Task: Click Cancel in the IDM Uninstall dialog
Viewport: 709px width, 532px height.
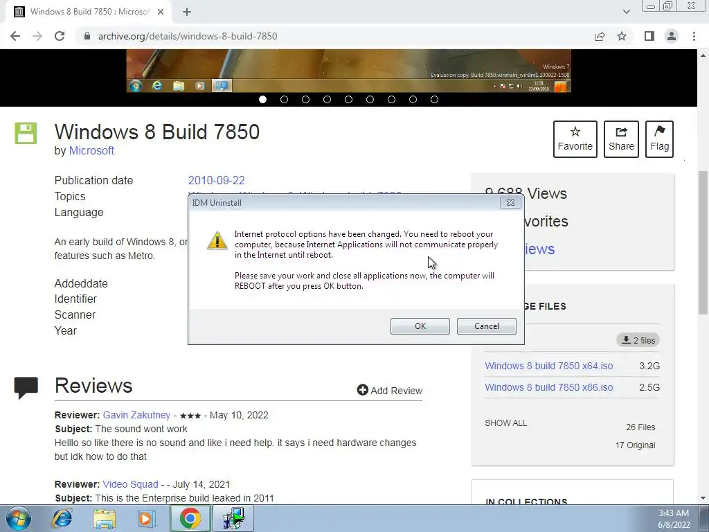Action: point(487,326)
